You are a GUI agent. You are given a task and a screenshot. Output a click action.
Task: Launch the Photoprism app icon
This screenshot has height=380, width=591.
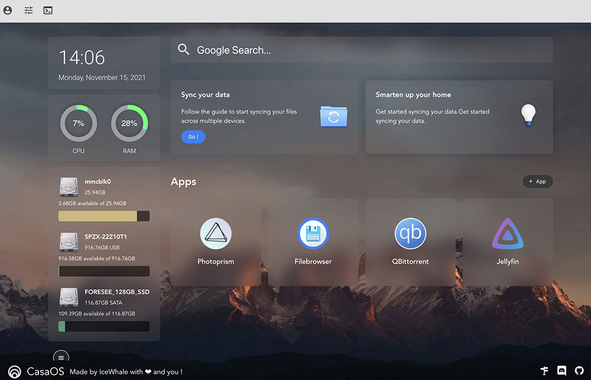click(216, 233)
